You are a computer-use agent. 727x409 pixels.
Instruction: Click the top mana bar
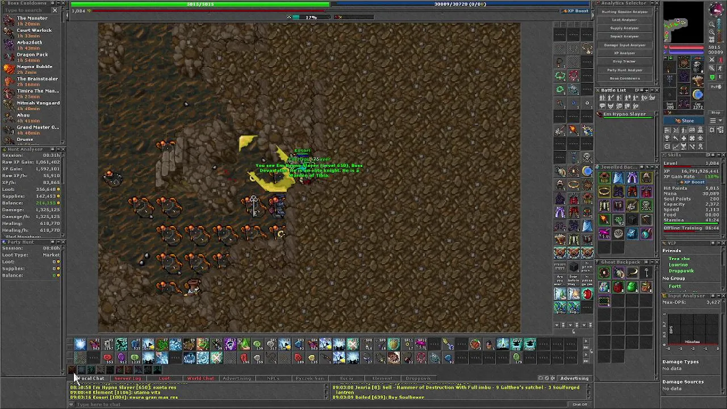pos(460,4)
